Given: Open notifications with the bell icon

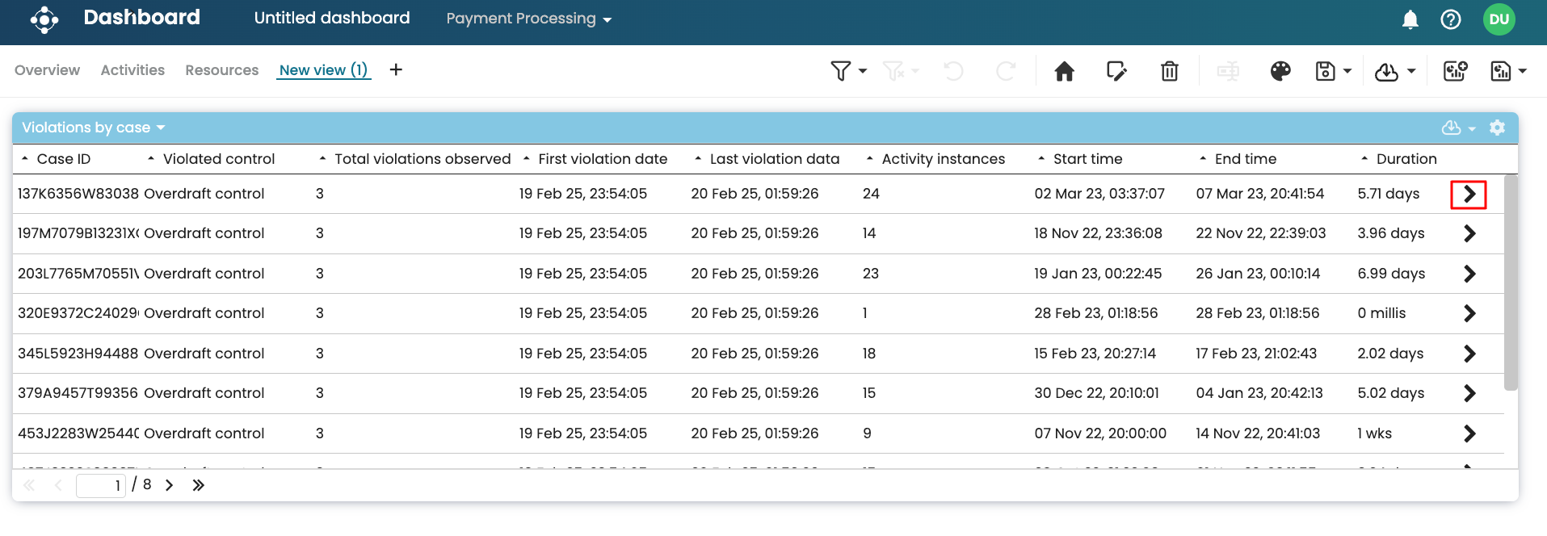Looking at the screenshot, I should pyautogui.click(x=1410, y=19).
